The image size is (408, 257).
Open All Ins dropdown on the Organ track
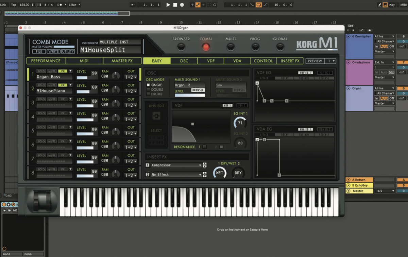tap(384, 88)
